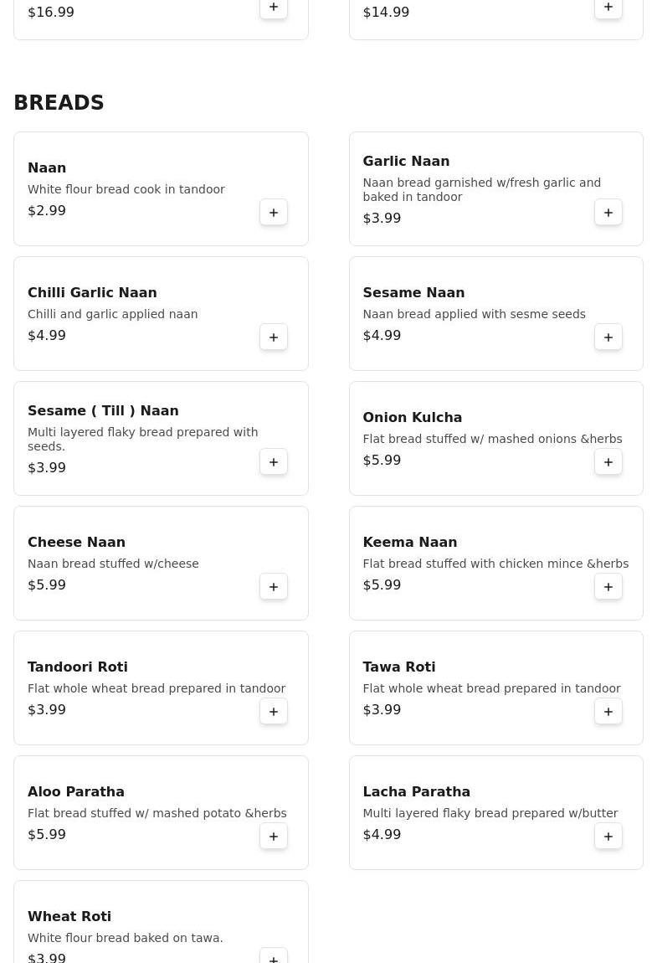
Task: Add Keema Naan using plus button
Action: pos(608,587)
